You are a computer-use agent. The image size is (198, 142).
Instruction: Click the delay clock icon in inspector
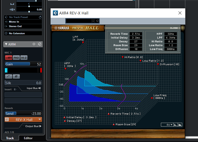coord(12,9)
